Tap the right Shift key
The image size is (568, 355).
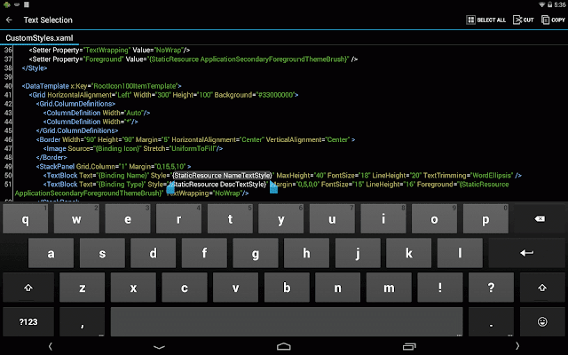(542, 288)
